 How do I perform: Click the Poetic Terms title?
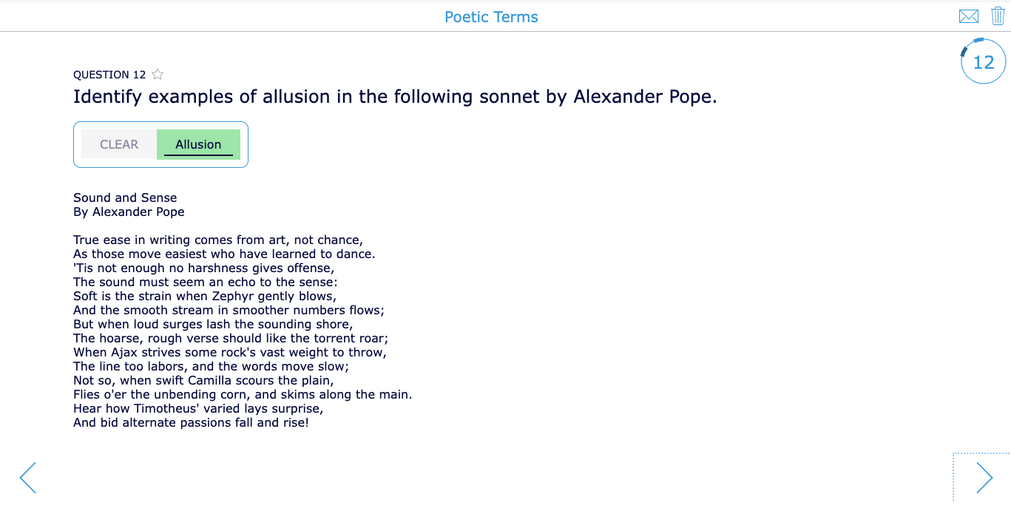[491, 17]
